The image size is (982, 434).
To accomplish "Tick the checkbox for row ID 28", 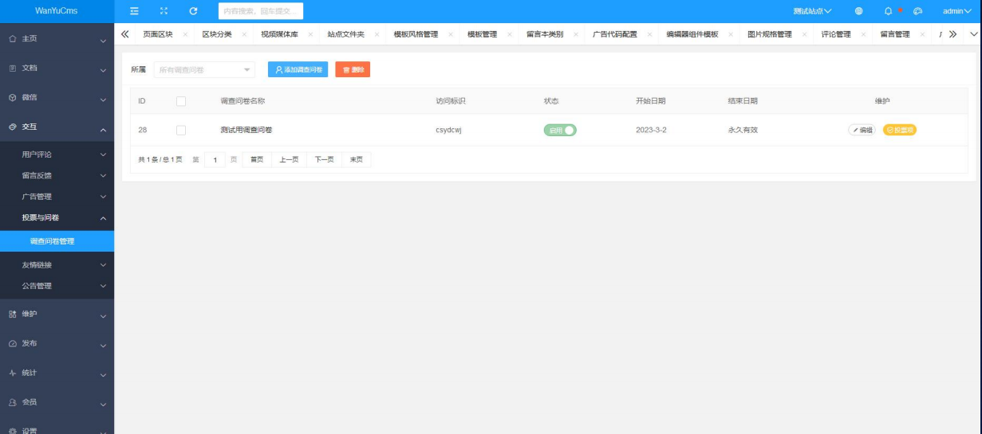I will click(x=181, y=130).
